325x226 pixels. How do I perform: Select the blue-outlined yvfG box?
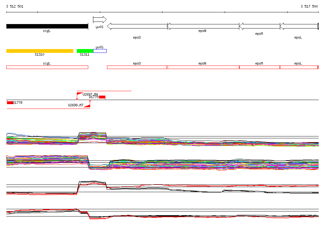[x=100, y=51]
